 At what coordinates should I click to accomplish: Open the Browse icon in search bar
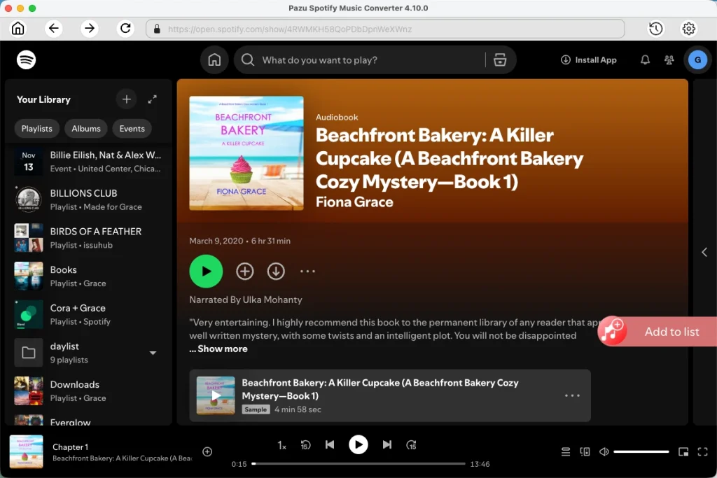500,60
